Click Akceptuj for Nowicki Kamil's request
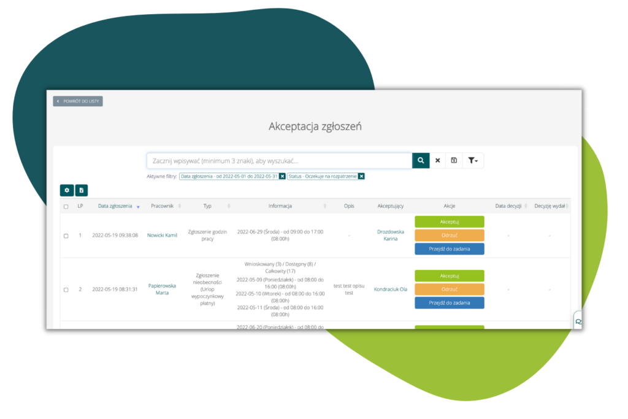The height and width of the screenshot is (419, 628). click(450, 221)
